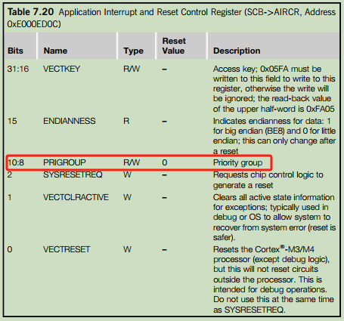The image size is (344, 321).
Task: Select the "15" bits cell
Action: (x=12, y=121)
